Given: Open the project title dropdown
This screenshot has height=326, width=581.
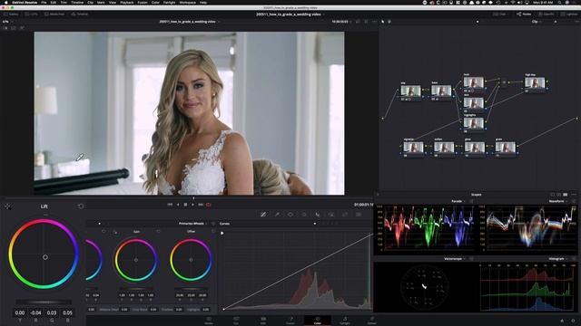Looking at the screenshot, I should tap(290, 14).
